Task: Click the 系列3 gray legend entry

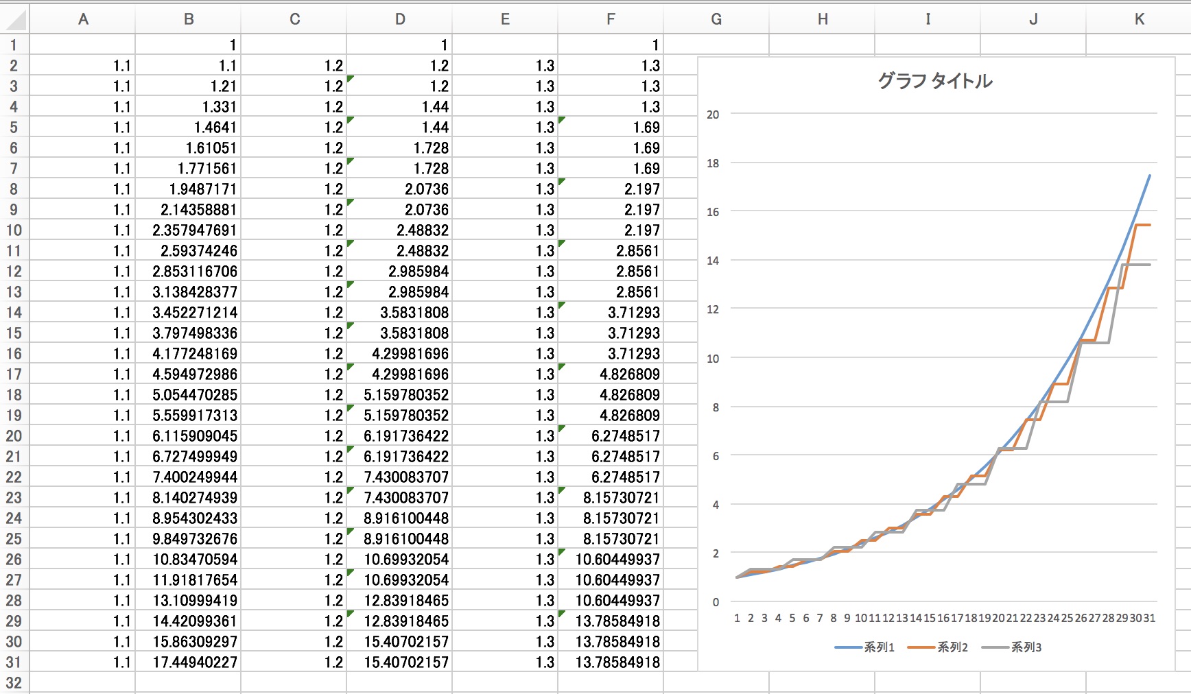Action: pyautogui.click(x=1012, y=647)
